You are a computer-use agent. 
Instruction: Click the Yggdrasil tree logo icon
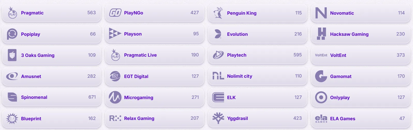218,118
